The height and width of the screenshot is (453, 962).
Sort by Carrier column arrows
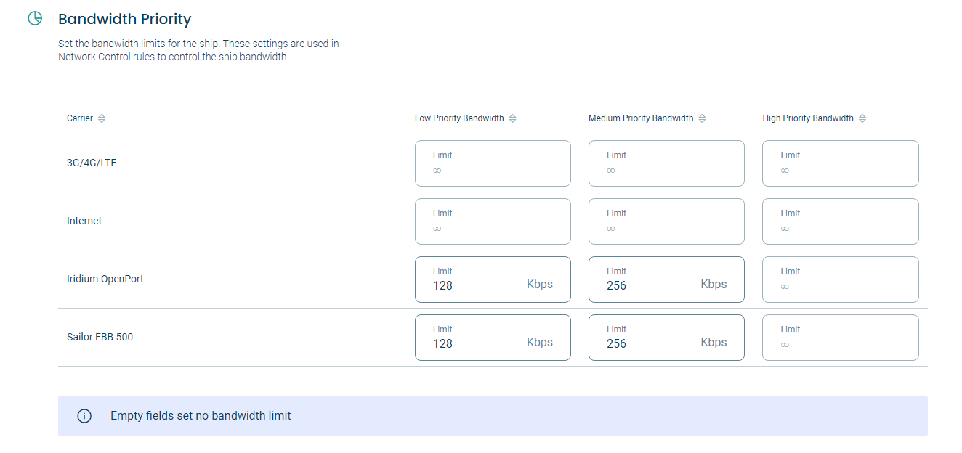(102, 118)
